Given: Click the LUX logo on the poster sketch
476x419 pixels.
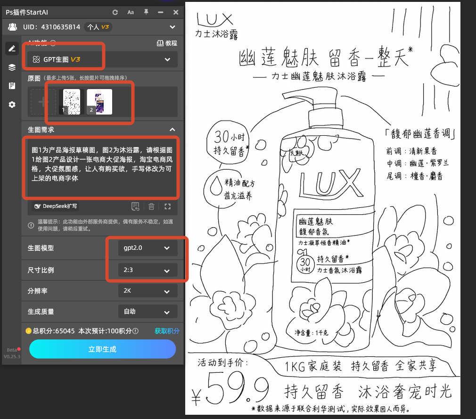Looking at the screenshot, I should point(215,19).
